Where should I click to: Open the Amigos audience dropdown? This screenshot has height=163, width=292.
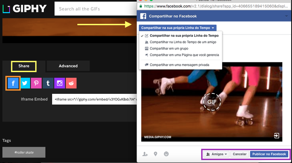216,154
